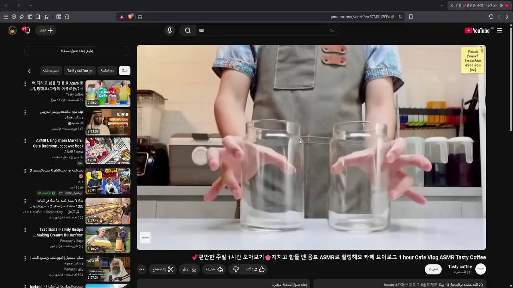Screen dimensions: 513x288
Task: Click the Create (إنشاء) button
Action: pos(46,30)
